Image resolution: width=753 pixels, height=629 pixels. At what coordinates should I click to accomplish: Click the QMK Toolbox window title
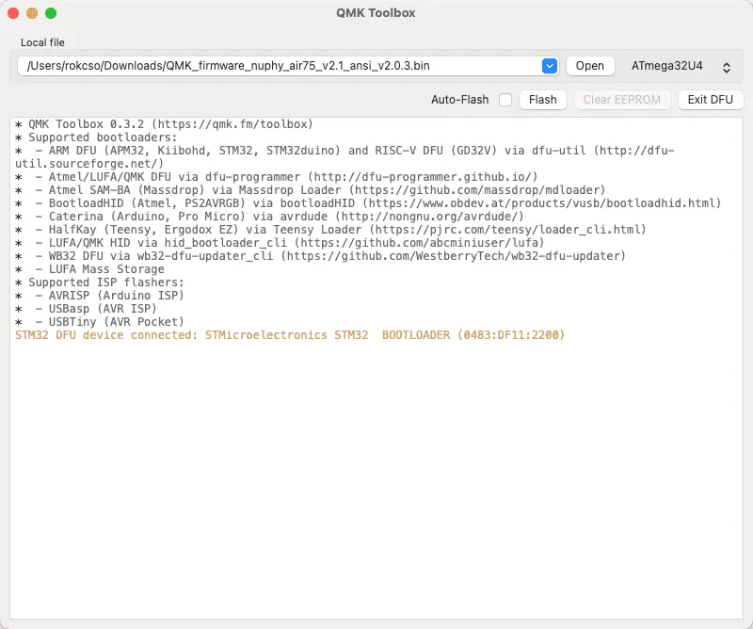click(376, 13)
